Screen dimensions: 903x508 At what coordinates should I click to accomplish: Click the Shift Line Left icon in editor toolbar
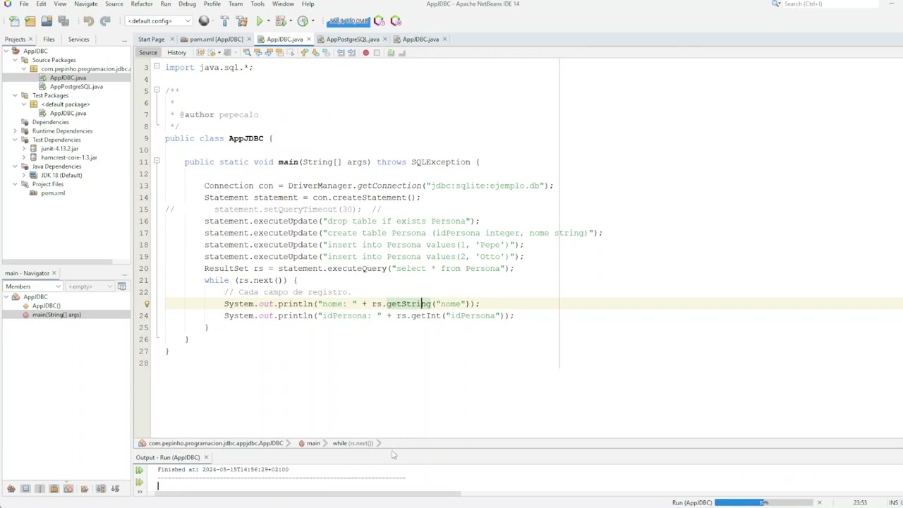(340, 52)
